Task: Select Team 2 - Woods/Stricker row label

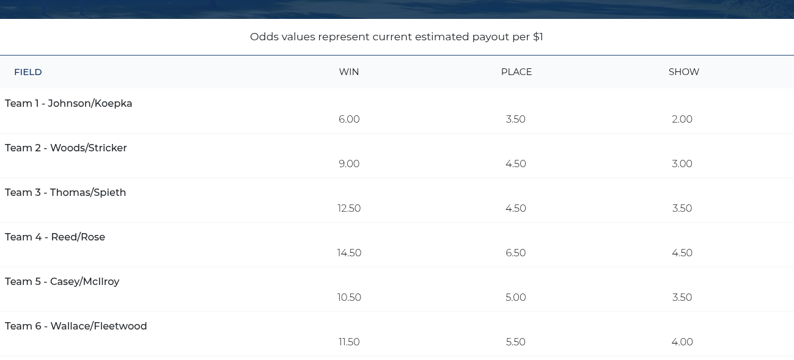Action: (x=66, y=148)
